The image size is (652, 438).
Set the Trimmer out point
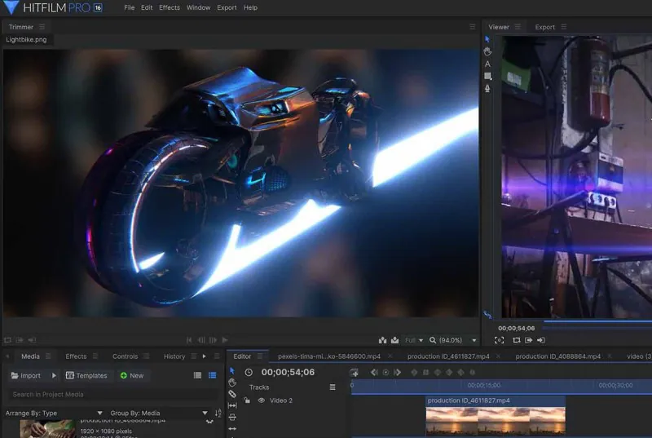32,340
